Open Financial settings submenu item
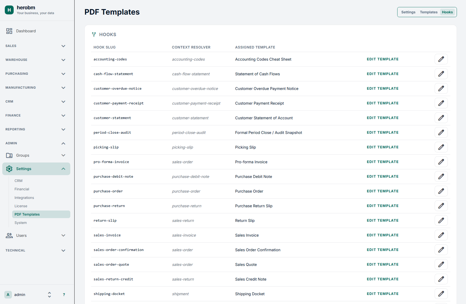Viewport: 466px width, 304px height. [22, 189]
